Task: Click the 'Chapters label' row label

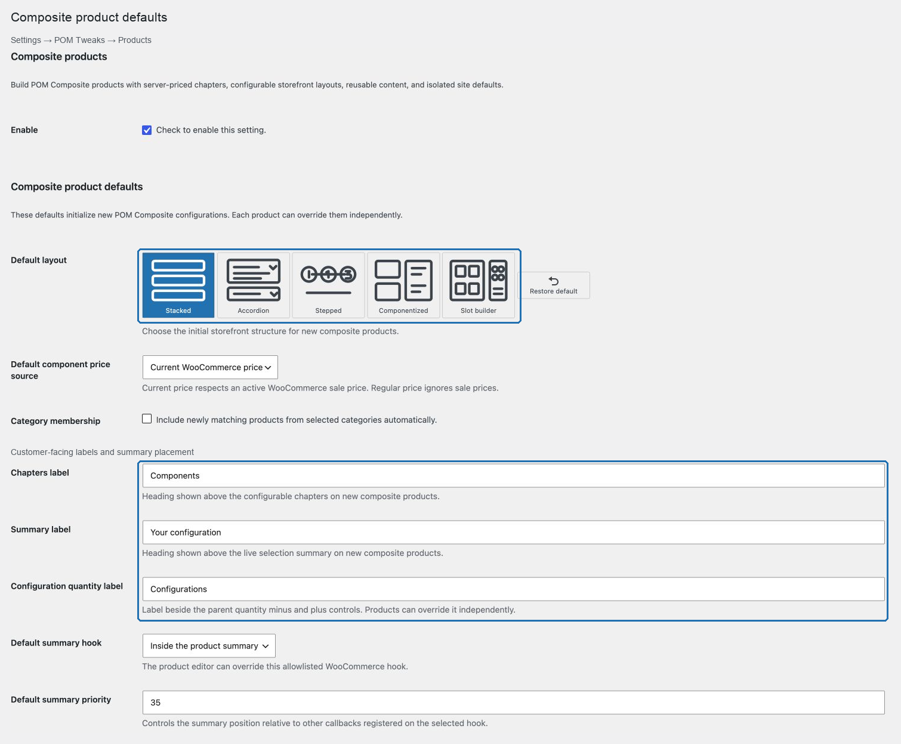Action: click(x=40, y=472)
